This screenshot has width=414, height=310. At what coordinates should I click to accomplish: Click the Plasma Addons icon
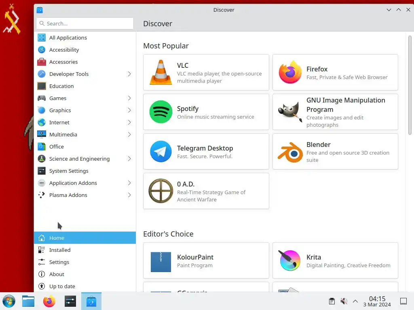point(42,195)
